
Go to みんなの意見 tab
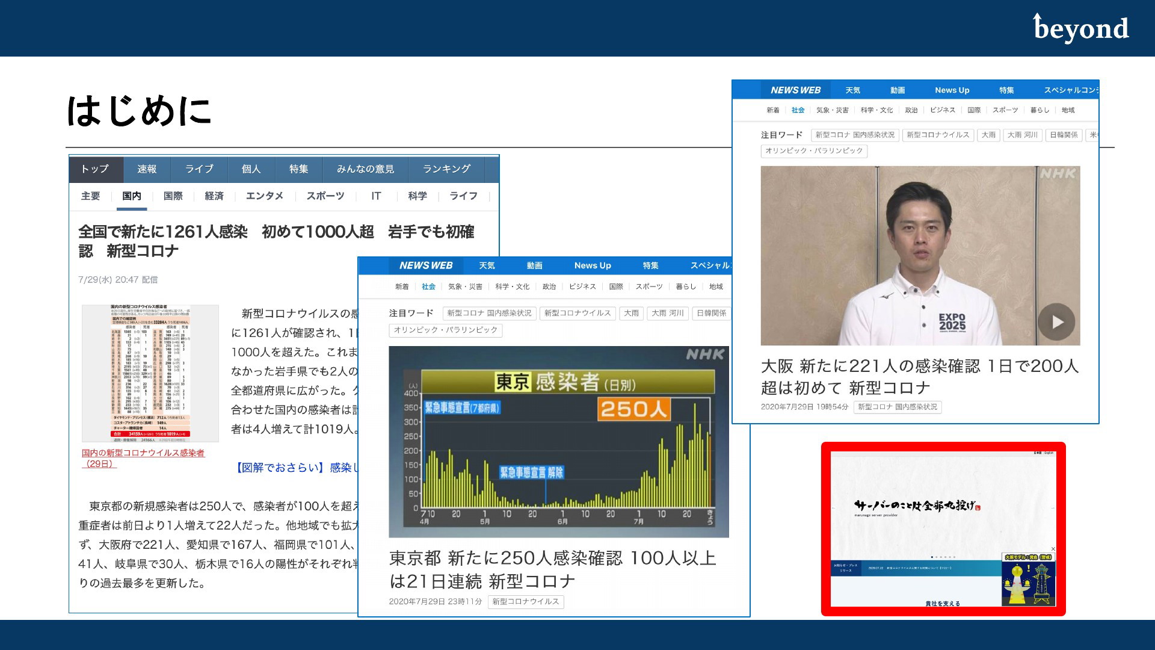point(365,169)
